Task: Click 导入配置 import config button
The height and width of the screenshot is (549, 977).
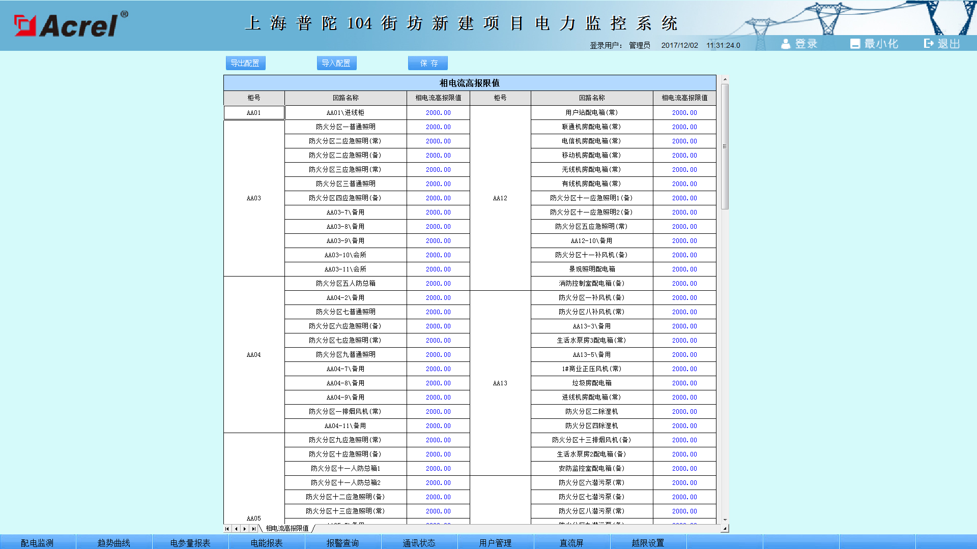Action: coord(336,63)
